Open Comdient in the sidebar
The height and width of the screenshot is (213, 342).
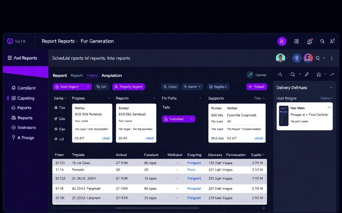(23, 88)
